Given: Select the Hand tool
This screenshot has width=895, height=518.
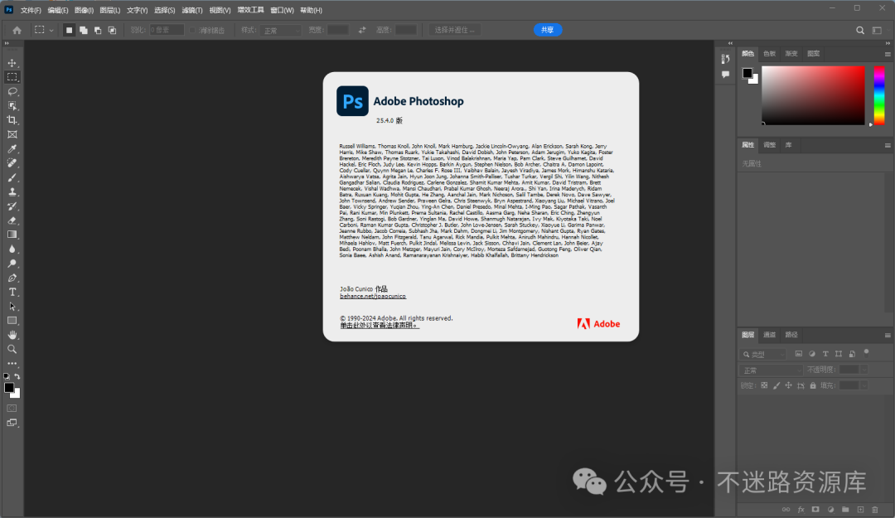Looking at the screenshot, I should coord(12,335).
